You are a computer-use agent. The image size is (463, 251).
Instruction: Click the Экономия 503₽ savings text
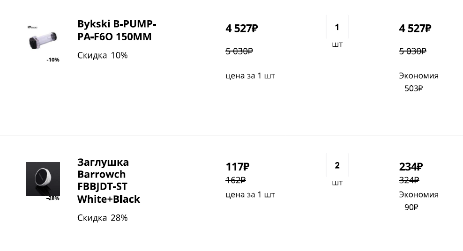418,82
